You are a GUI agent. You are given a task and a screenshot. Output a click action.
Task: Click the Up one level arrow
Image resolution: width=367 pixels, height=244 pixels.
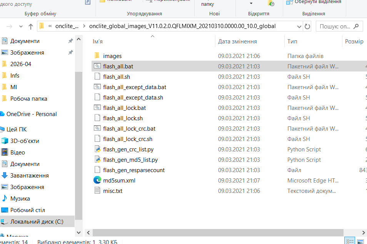click(31, 27)
